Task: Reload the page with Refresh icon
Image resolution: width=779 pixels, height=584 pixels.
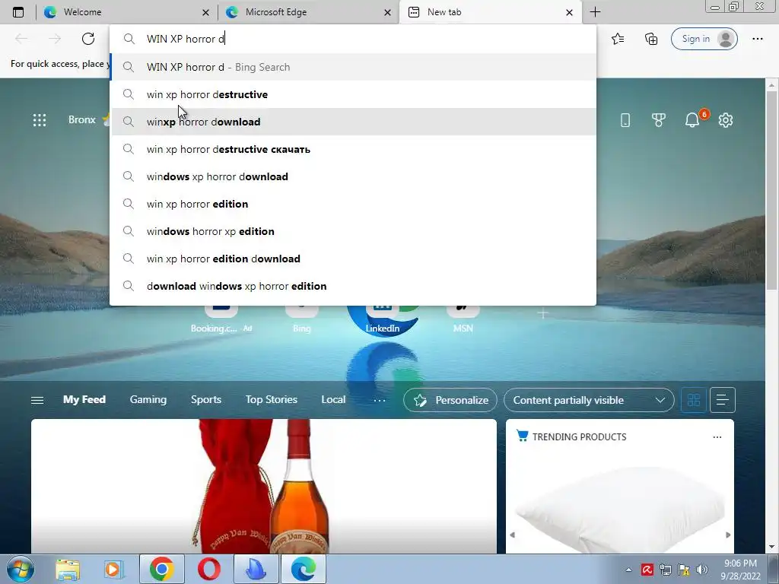Action: (x=88, y=39)
